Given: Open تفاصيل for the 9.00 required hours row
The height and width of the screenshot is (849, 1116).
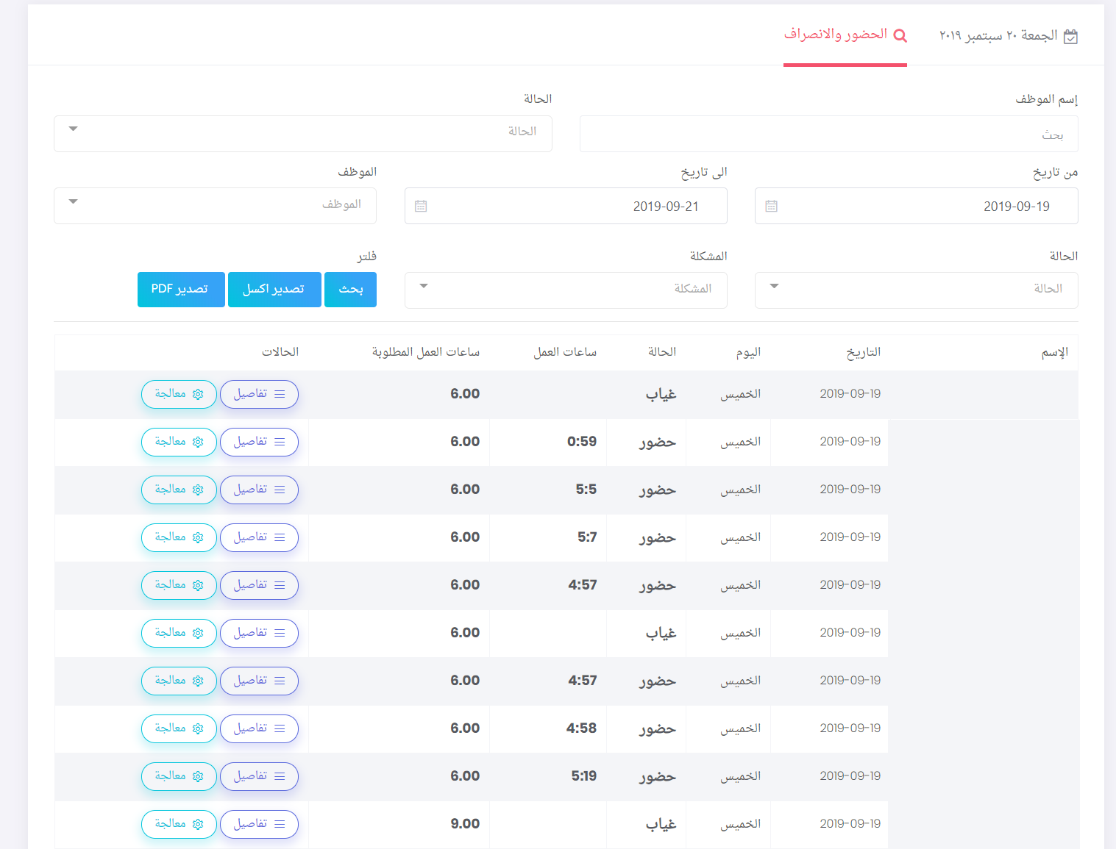Looking at the screenshot, I should click(x=259, y=824).
